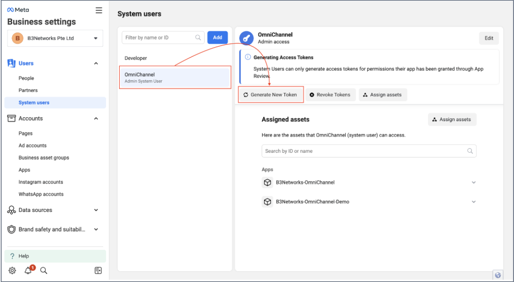Focus the Filter by name or ID field
This screenshot has height=282, width=514.
pos(163,38)
